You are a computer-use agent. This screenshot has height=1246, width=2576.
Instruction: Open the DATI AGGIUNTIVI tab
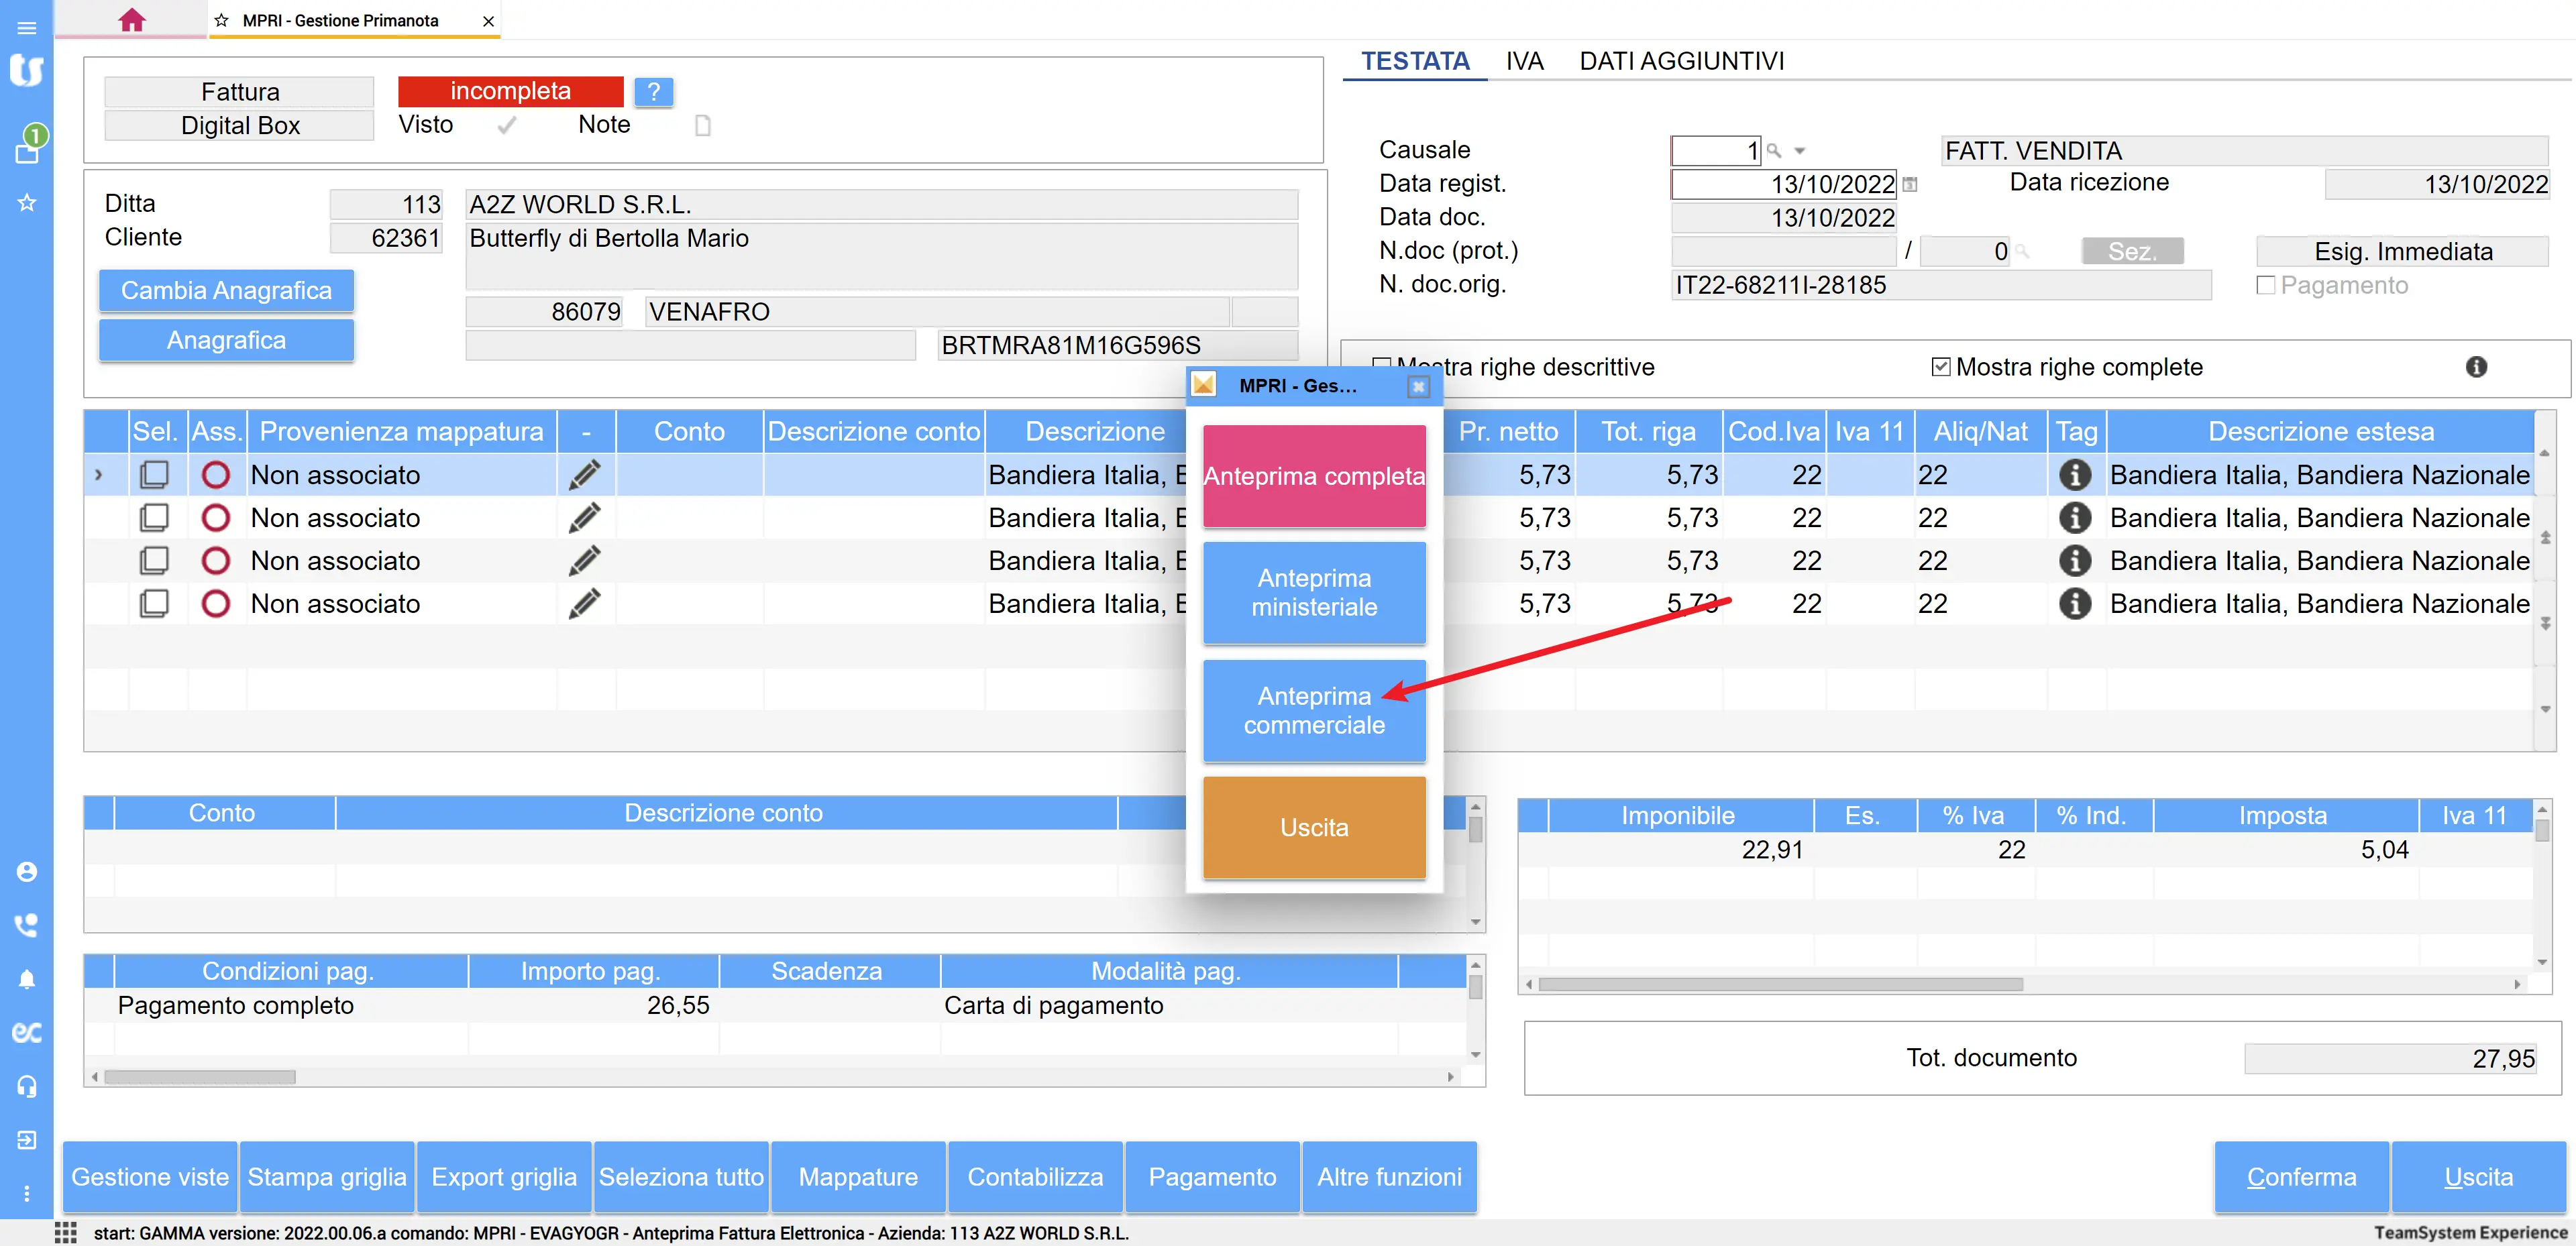(1681, 61)
